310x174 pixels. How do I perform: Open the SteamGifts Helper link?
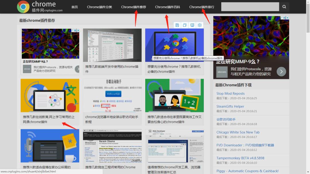230,106
